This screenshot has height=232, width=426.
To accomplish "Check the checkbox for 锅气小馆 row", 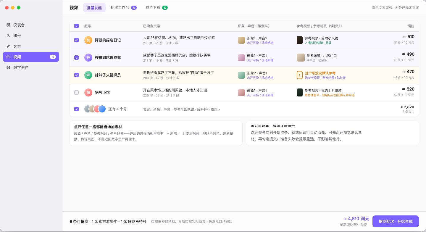I will click(76, 93).
